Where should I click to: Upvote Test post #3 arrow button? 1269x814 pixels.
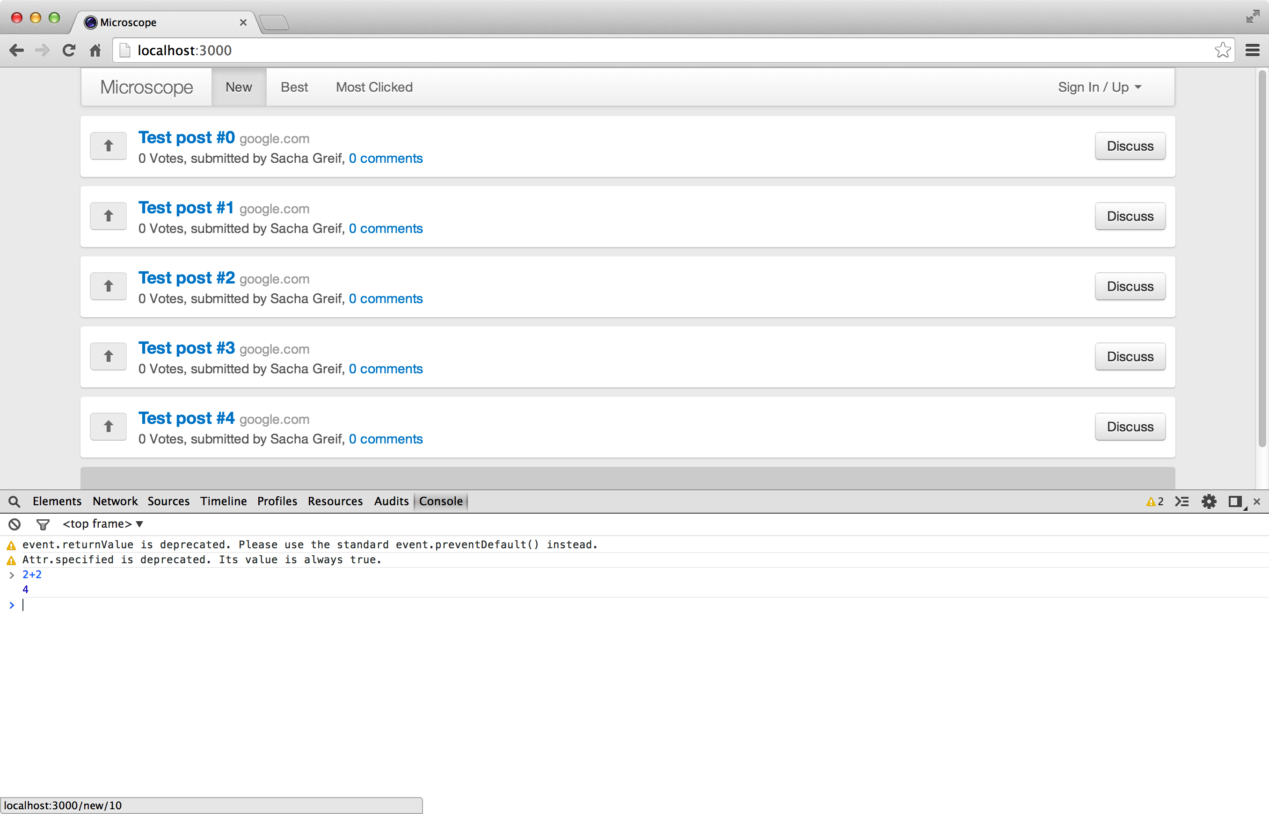click(x=109, y=356)
